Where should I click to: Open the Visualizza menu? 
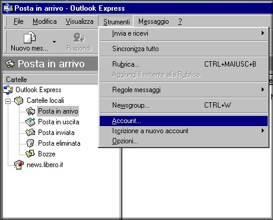click(80, 21)
